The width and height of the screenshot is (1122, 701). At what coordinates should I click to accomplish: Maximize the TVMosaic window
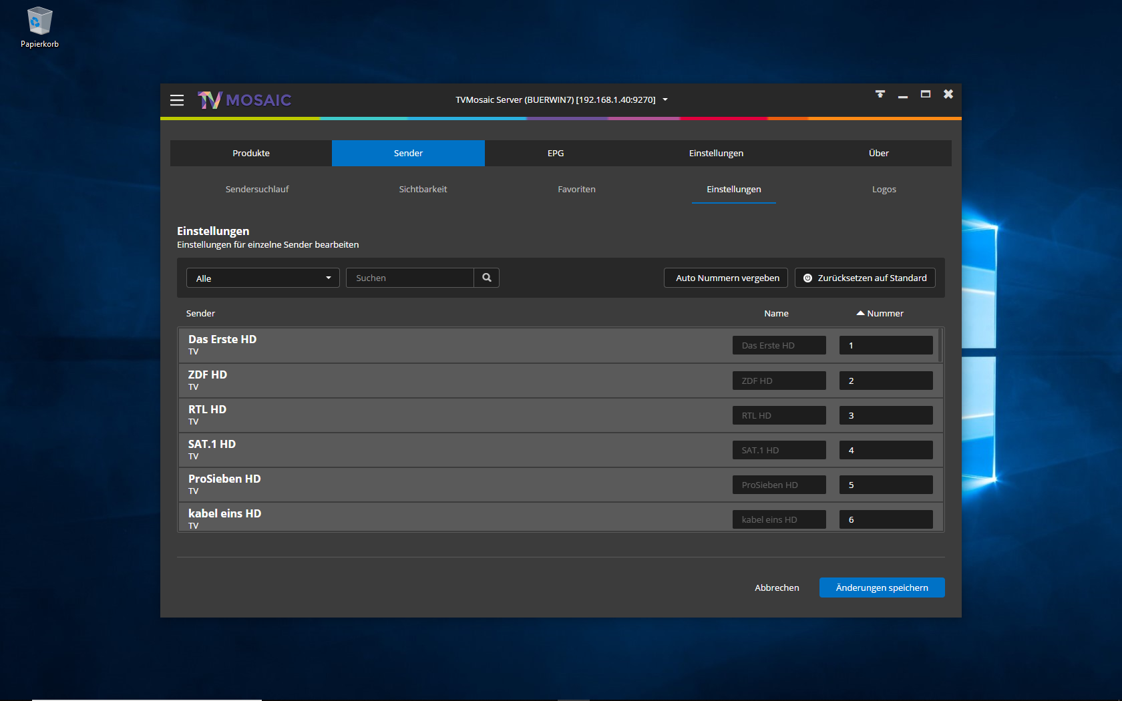click(x=926, y=94)
